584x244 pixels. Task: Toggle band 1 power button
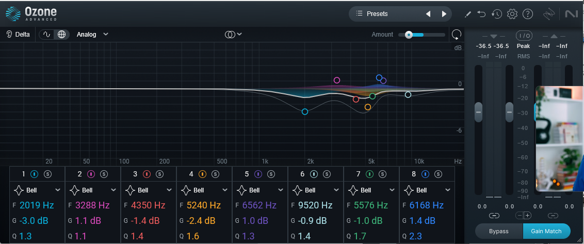pos(34,174)
